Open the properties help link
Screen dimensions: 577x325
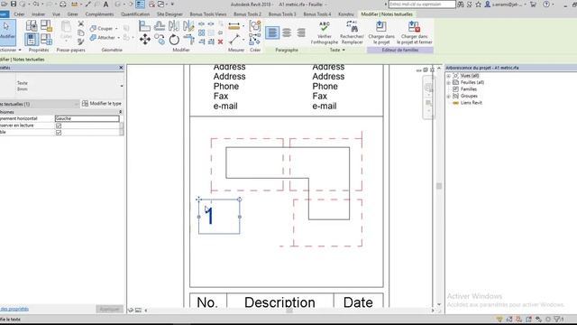pyautogui.click(x=14, y=309)
